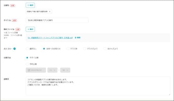This screenshot has width=174, height=101.
Task: Choose the クラスだより category option
Action: (85, 49)
